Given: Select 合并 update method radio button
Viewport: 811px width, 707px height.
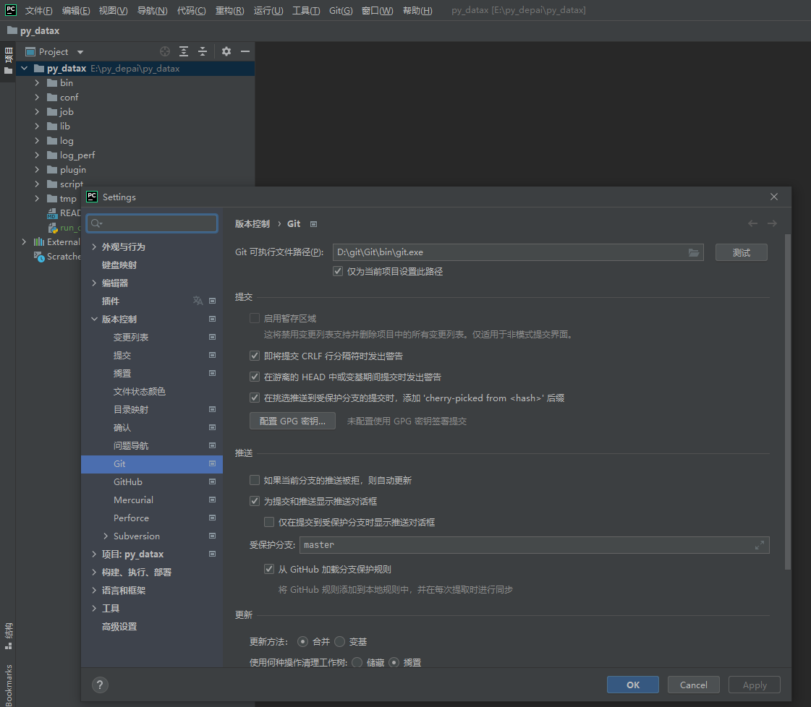Looking at the screenshot, I should pyautogui.click(x=302, y=641).
